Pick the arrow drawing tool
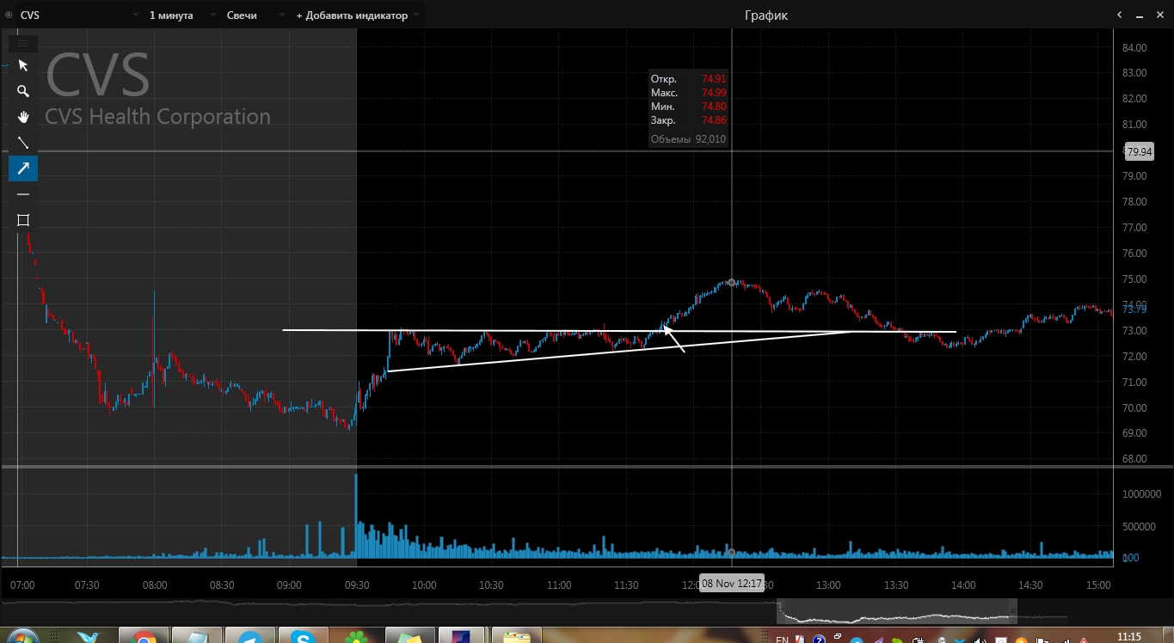Screen dimensions: 1174x643 tap(23, 168)
